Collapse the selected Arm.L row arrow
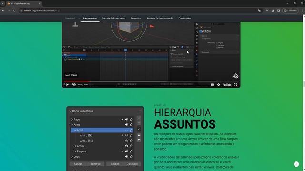Viewport: 305px width, 171px height. [75, 130]
